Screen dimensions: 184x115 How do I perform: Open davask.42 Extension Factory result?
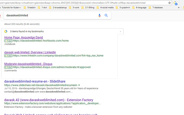49,100
